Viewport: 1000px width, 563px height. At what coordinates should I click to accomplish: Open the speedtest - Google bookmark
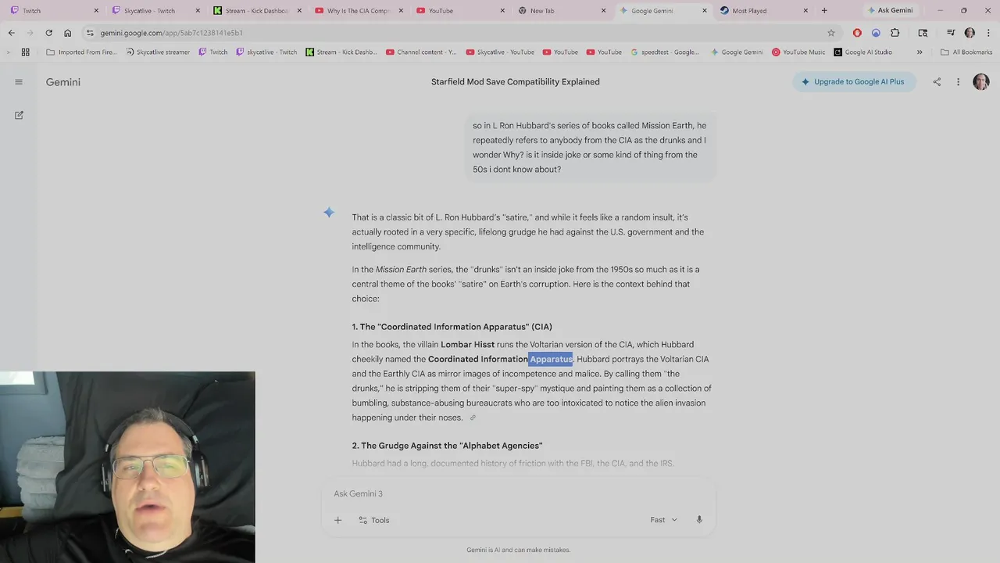(x=665, y=52)
